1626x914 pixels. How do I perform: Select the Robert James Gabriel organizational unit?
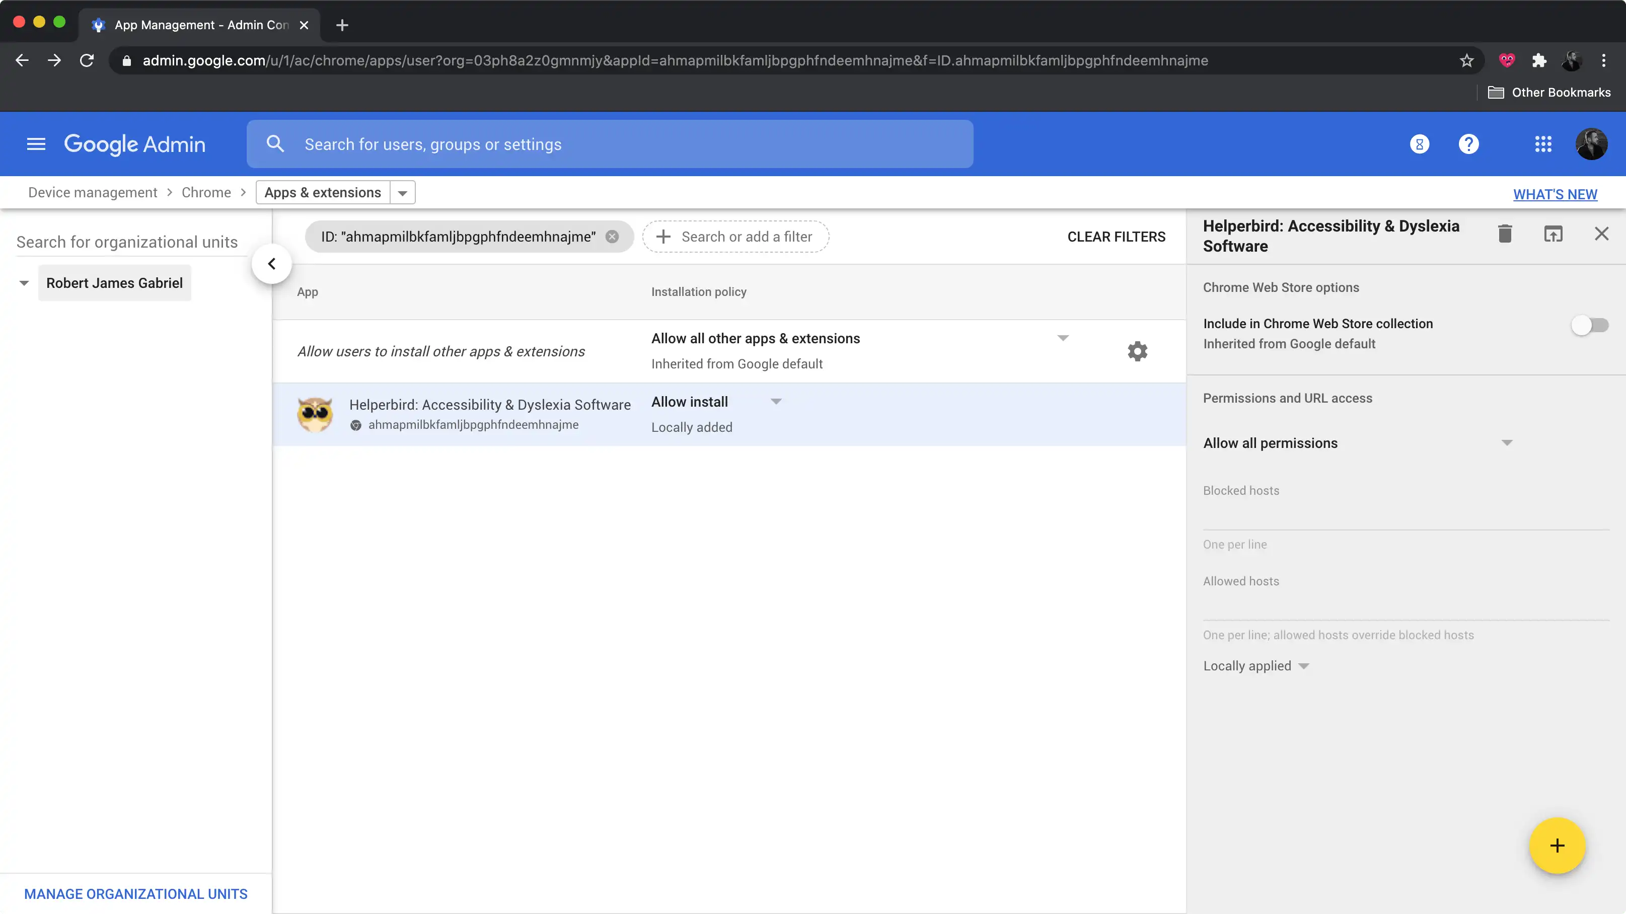(114, 283)
